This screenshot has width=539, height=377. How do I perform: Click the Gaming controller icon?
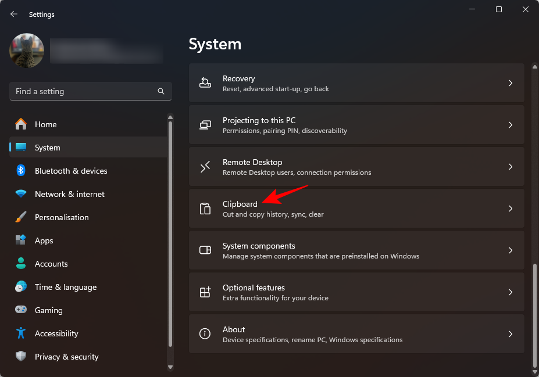(21, 310)
